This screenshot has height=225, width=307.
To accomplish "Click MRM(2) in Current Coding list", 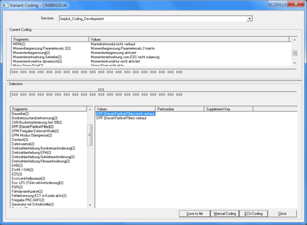I will point(19,44).
